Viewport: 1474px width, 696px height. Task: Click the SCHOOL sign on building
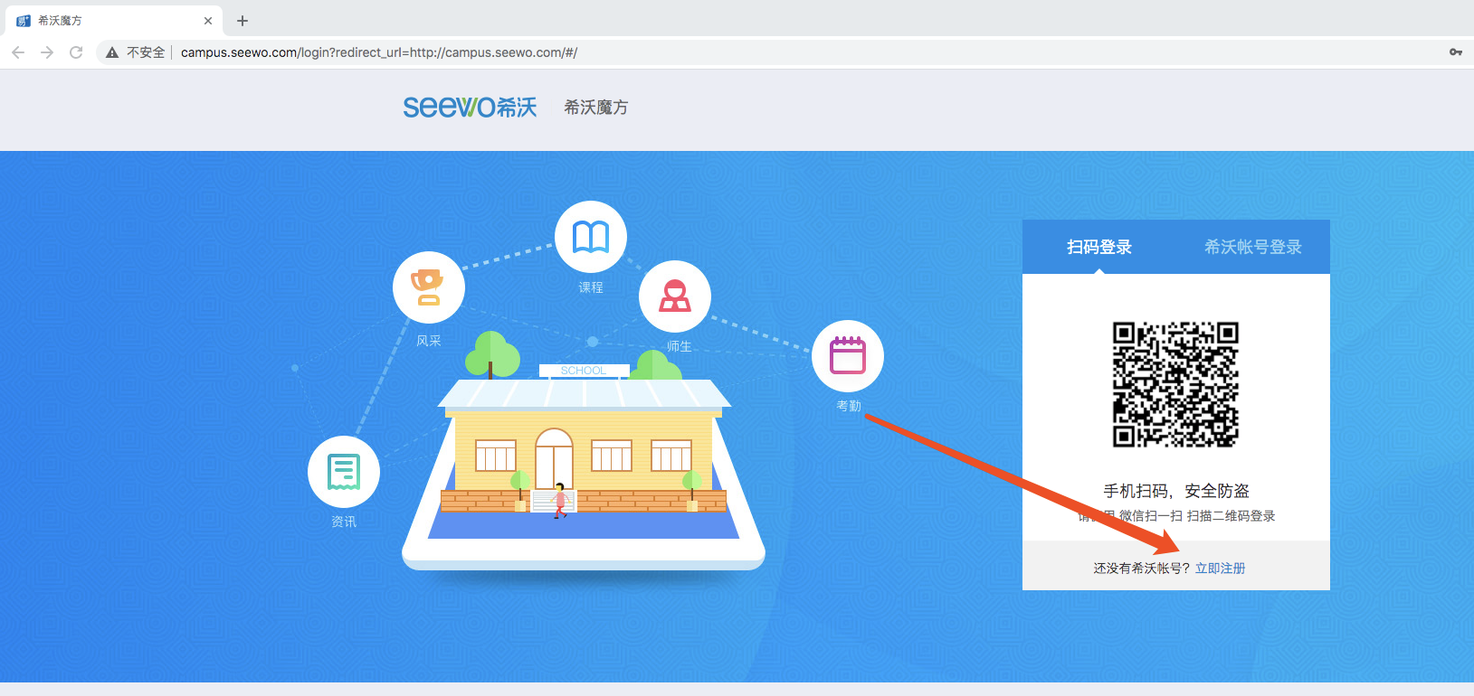tap(584, 371)
